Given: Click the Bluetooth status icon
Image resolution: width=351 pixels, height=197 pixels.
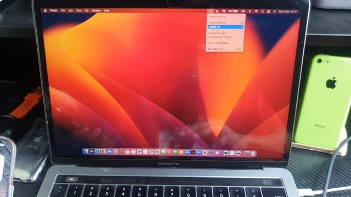Looking at the screenshot, I should coord(250,11).
